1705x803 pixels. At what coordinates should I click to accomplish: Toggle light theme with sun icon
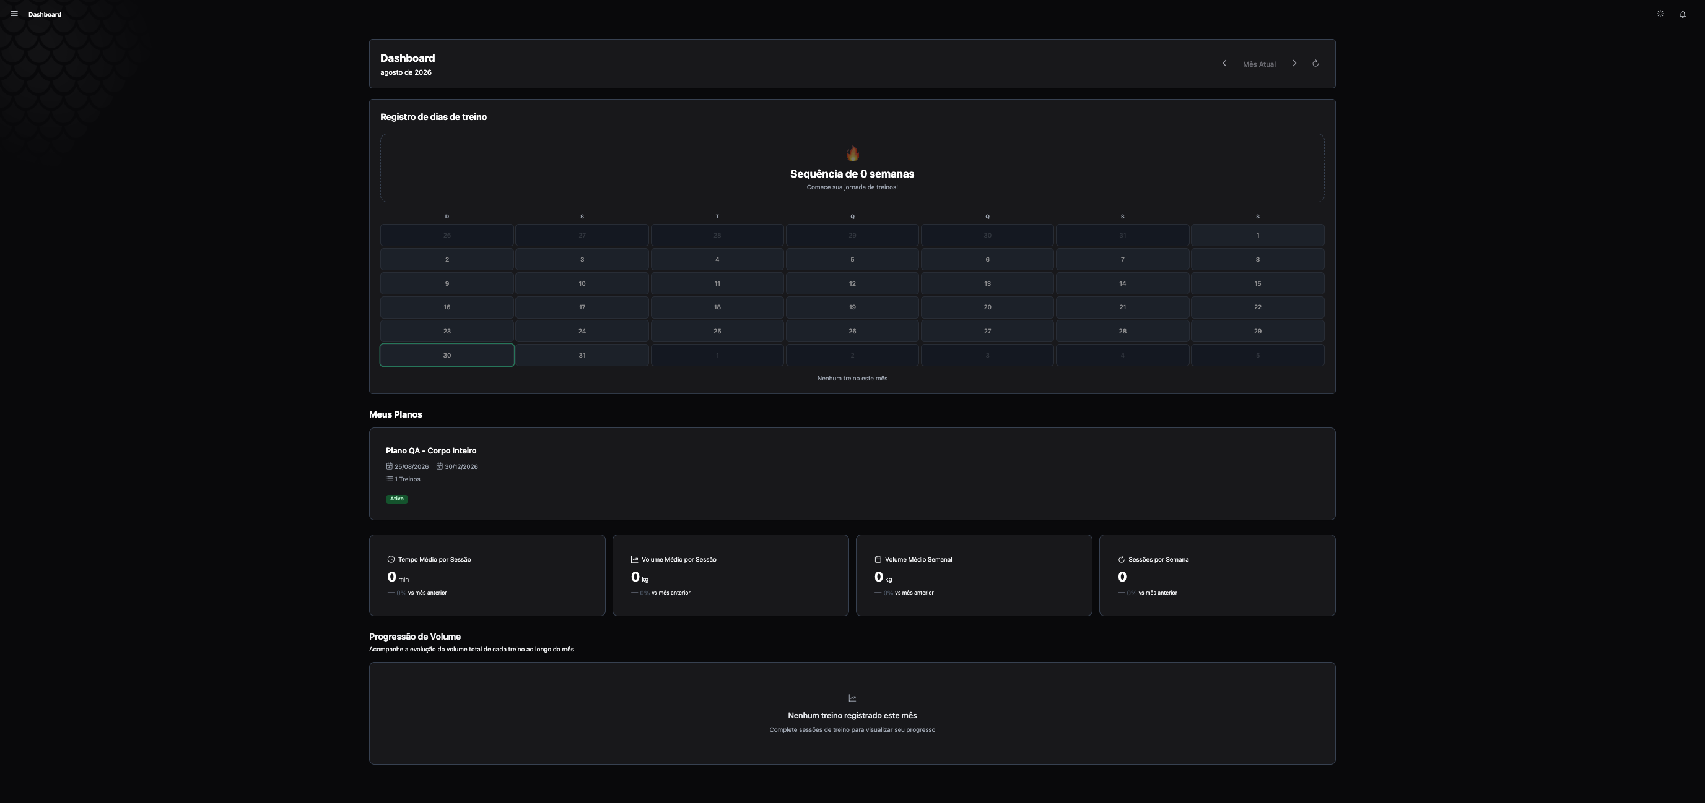[1660, 14]
